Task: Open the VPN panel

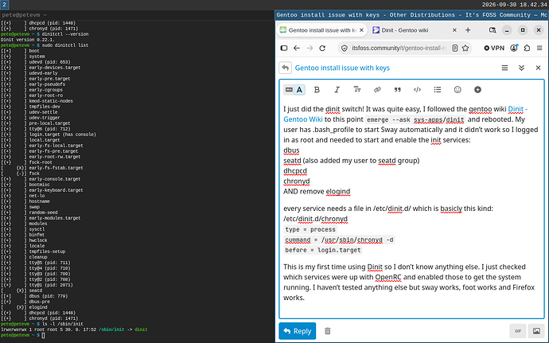Action: point(494,48)
